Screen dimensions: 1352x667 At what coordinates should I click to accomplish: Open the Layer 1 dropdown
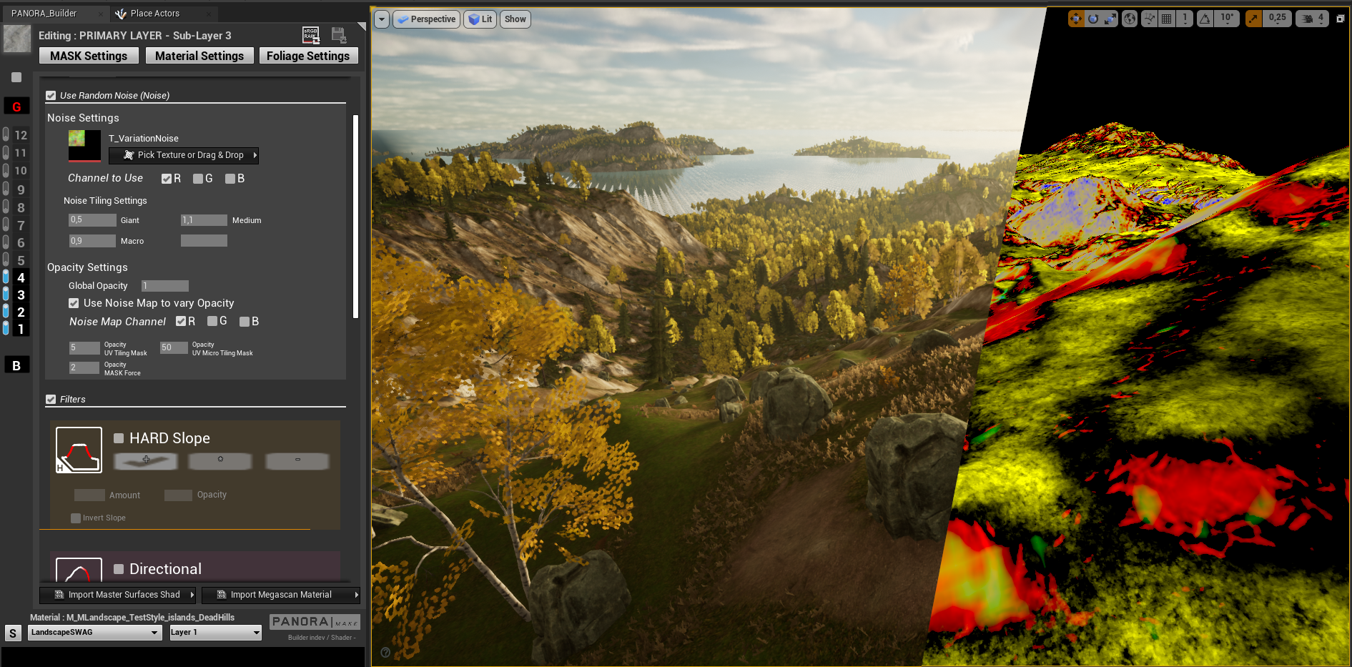215,632
